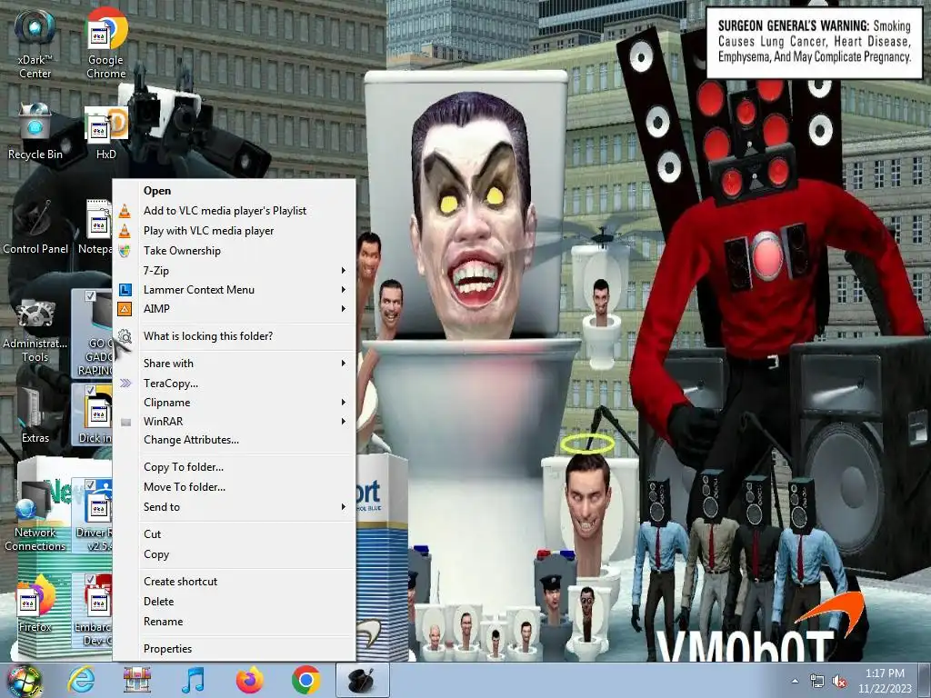Expand the Send to submenu
Viewport: 931px width, 698px height.
(234, 507)
